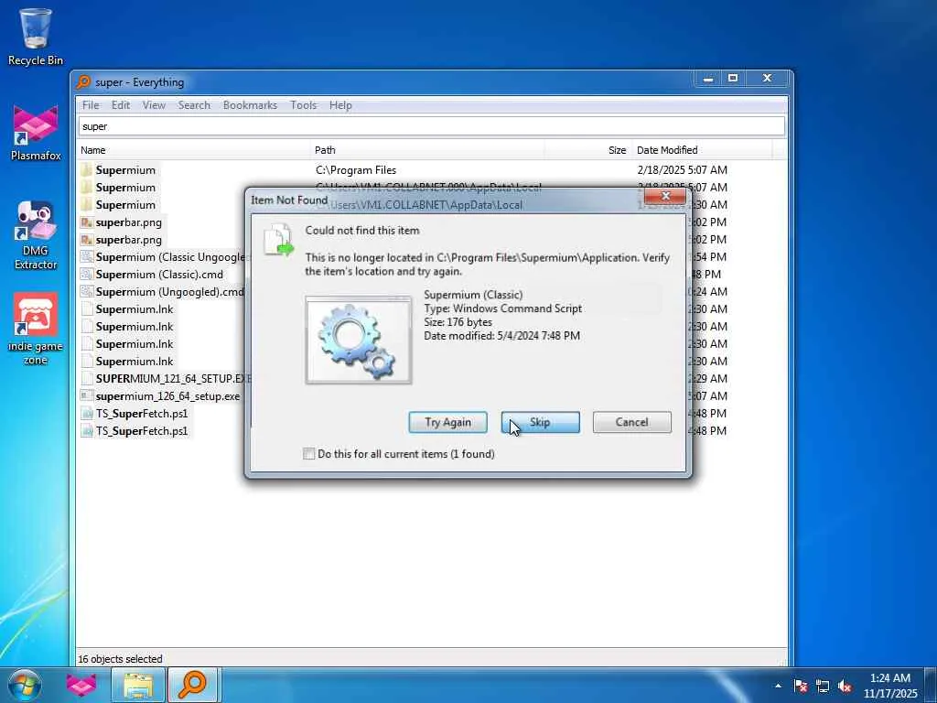Screen dimensions: 937x703
Task: Click the 'Size: 176 bytes' text in the dialog
Action: pyautogui.click(x=458, y=322)
